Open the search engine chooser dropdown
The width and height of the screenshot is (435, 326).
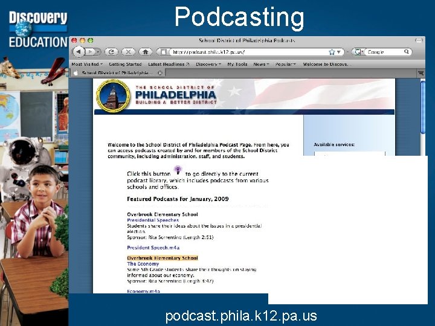(x=359, y=52)
